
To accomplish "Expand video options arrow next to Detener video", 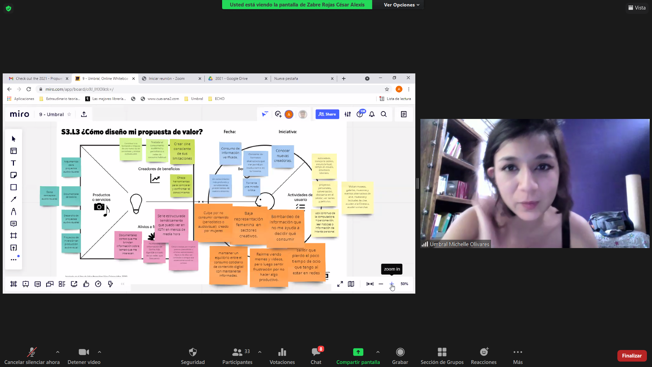I will pos(99,352).
